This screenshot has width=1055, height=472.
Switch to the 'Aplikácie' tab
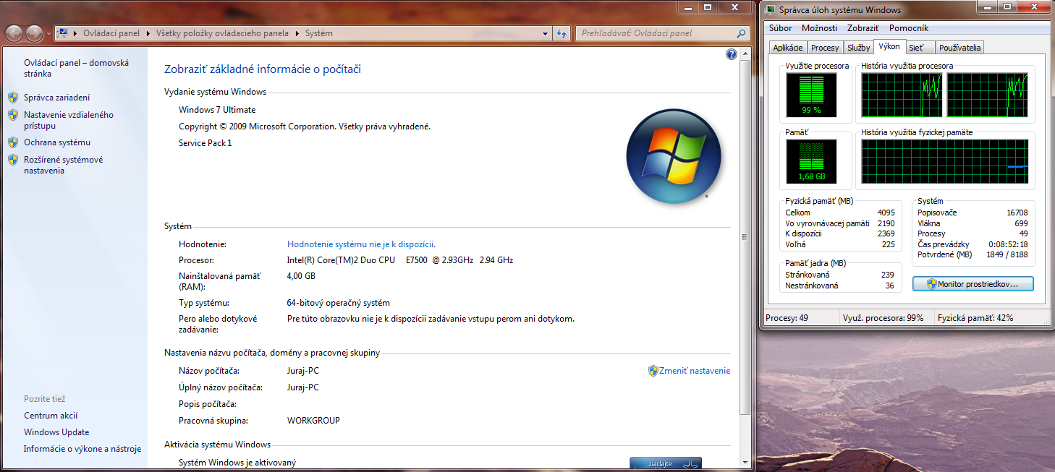tap(788, 48)
